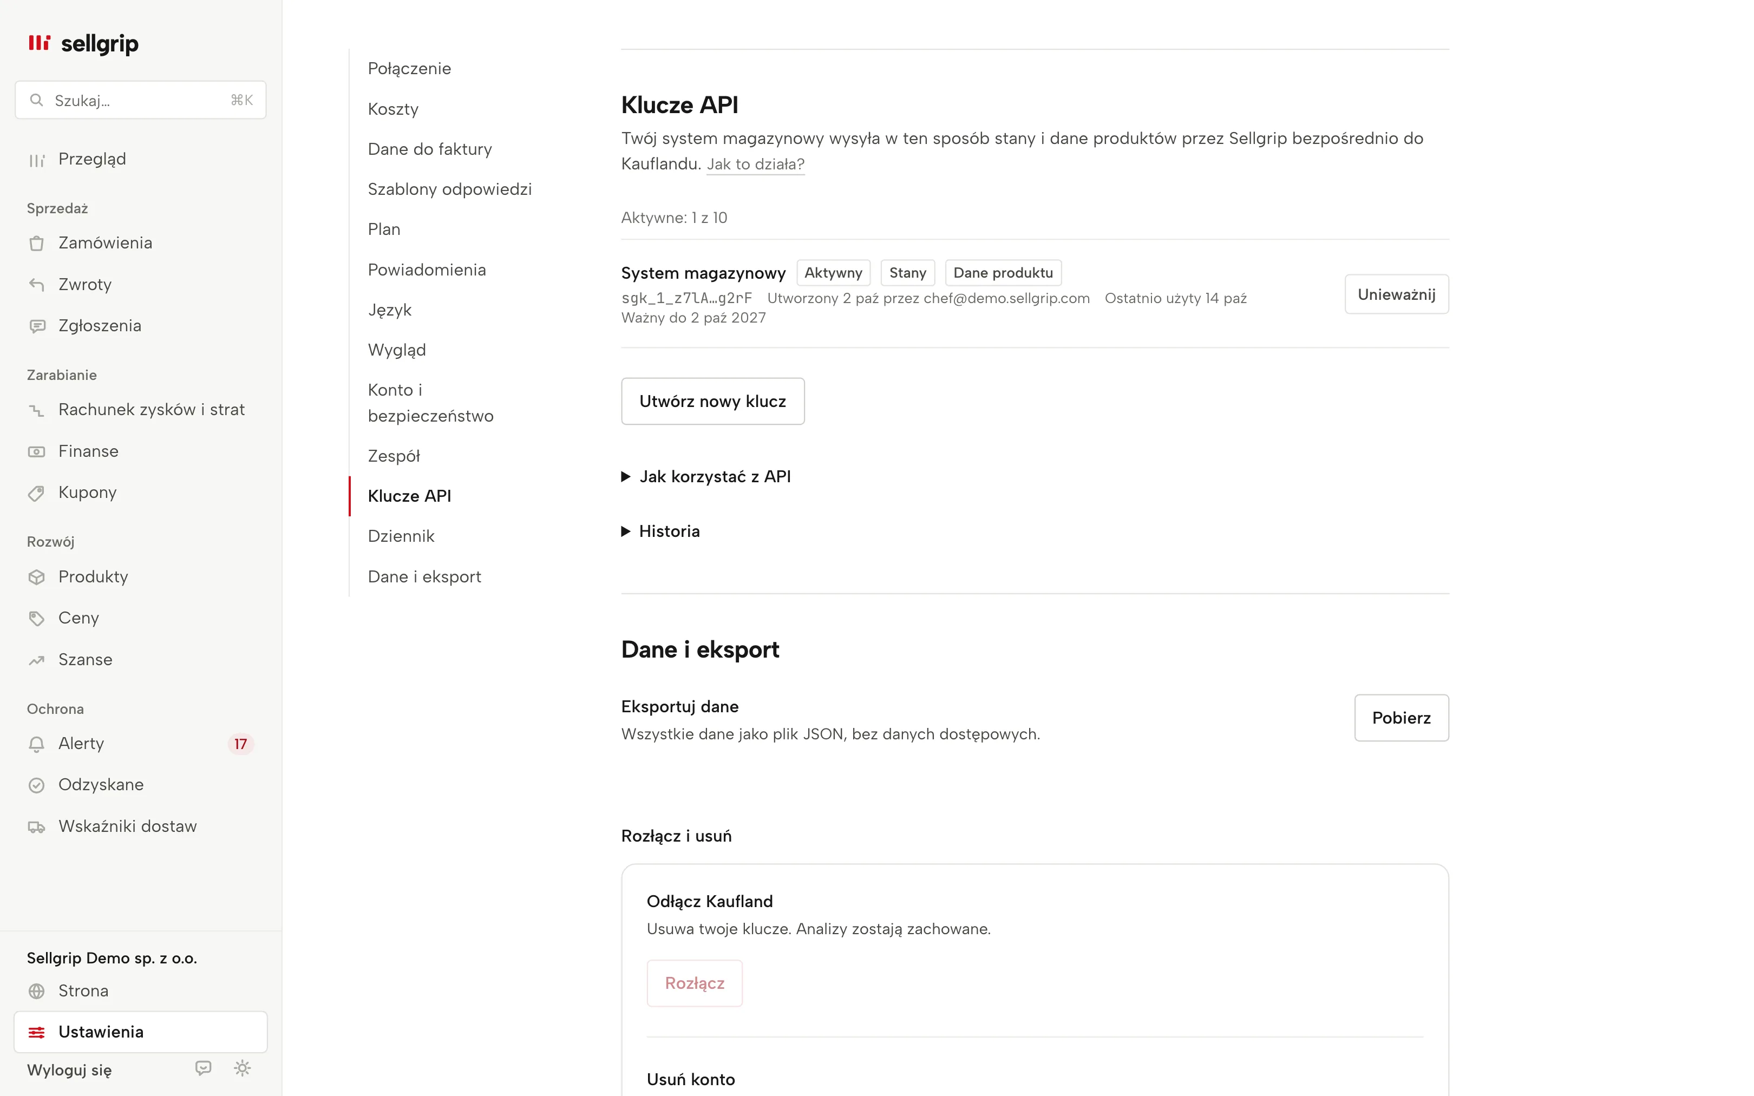
Task: Click the Strona globe icon
Action: (x=36, y=991)
